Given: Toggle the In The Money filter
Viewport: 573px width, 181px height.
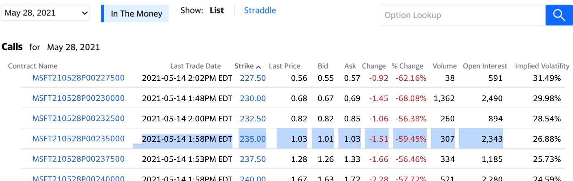Looking at the screenshot, I should pyautogui.click(x=136, y=14).
